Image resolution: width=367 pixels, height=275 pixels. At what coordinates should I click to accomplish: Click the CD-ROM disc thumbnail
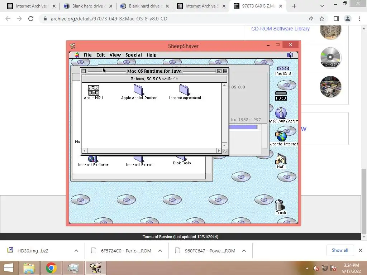point(330,57)
